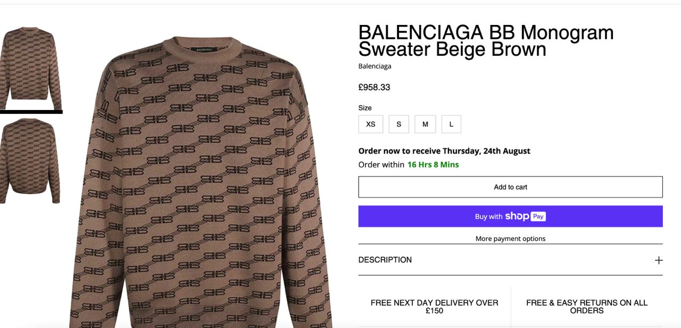Add the sweater to cart
This screenshot has height=328, width=681.
click(510, 187)
